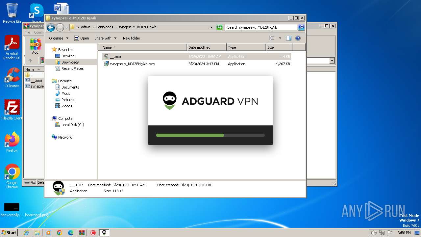Select Computer in navigation pane
Image resolution: width=421 pixels, height=237 pixels.
(x=66, y=118)
